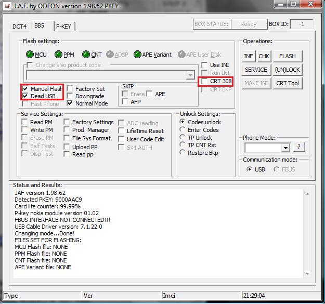The image size is (325, 304).
Task: Uncheck the Dead USB checkbox
Action: 25,96
